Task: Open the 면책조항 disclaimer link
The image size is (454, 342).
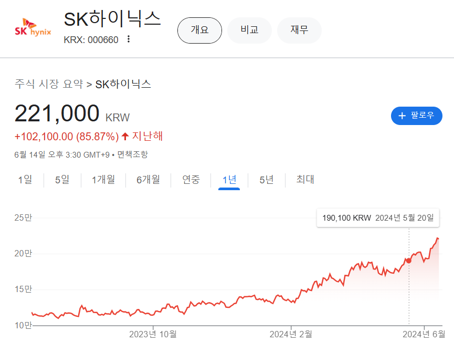Action: tap(132, 154)
